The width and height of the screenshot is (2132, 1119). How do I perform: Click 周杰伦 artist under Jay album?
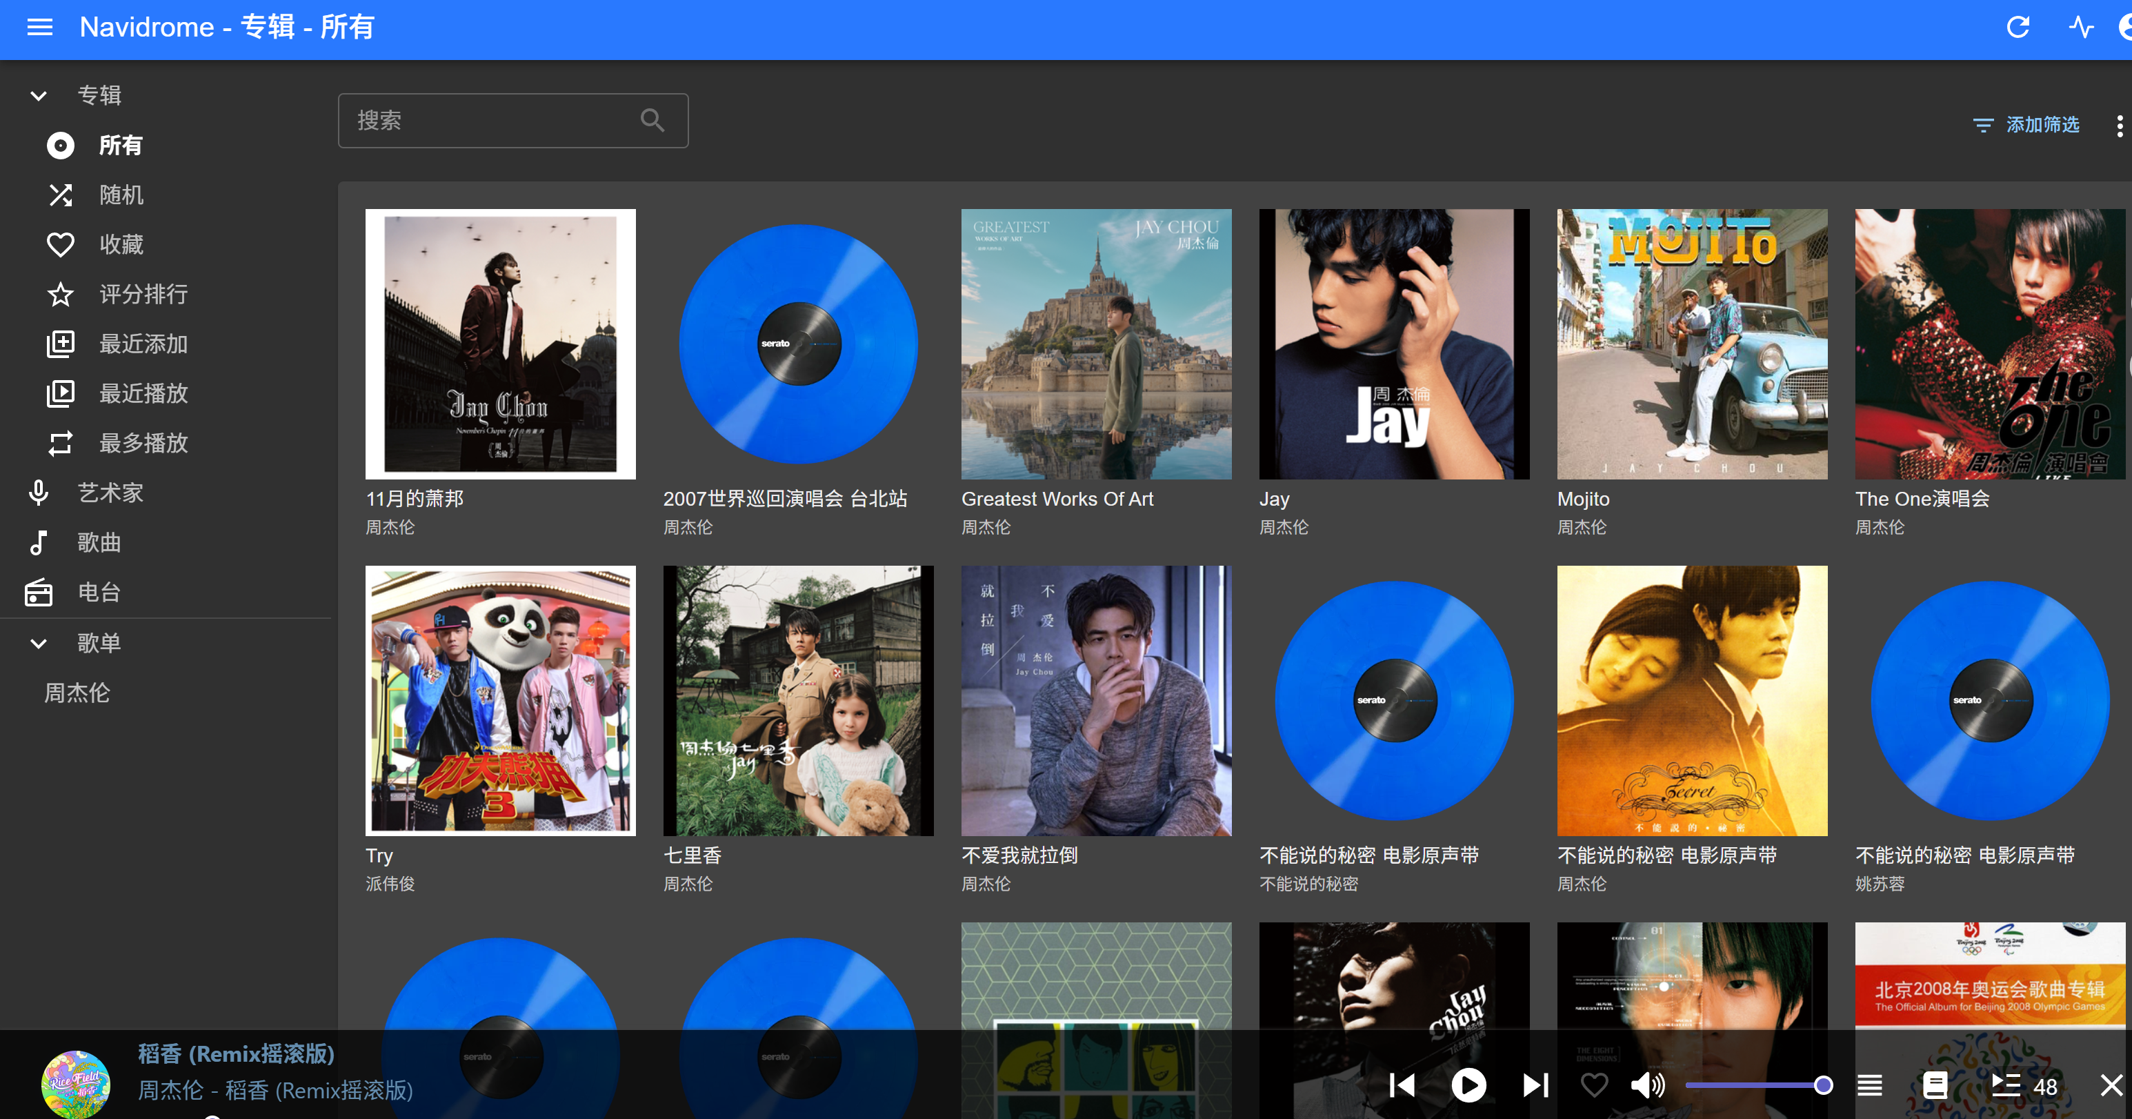pyautogui.click(x=1284, y=527)
